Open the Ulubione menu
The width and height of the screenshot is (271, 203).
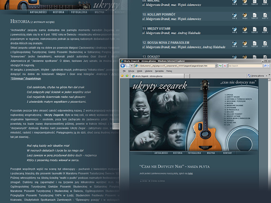[x=149, y=71]
